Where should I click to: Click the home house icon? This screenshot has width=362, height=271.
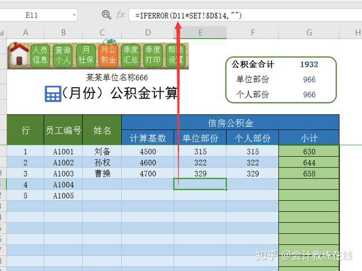pyautogui.click(x=19, y=54)
